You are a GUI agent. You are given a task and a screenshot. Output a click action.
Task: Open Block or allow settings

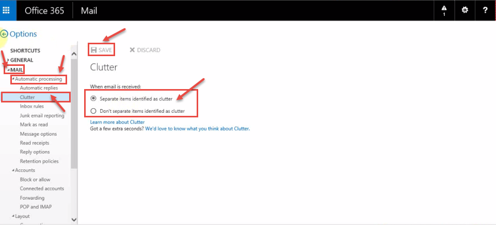35,180
